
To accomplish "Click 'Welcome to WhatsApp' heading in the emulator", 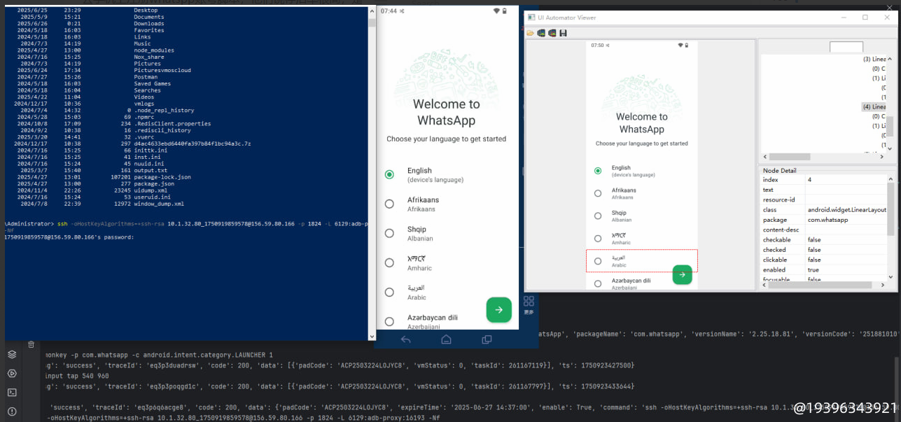I will (446, 112).
